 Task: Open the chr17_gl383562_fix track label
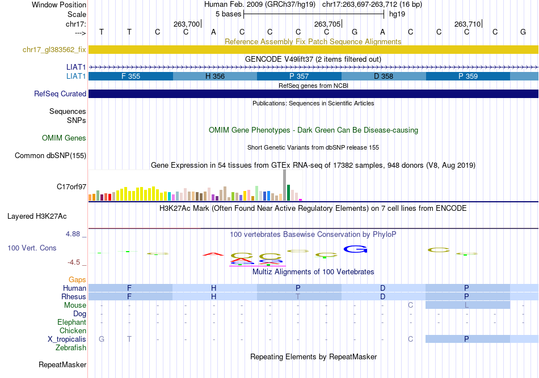coord(54,49)
